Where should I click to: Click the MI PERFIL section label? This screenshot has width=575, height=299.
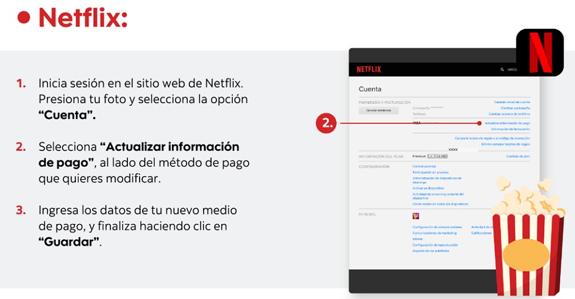click(x=367, y=215)
